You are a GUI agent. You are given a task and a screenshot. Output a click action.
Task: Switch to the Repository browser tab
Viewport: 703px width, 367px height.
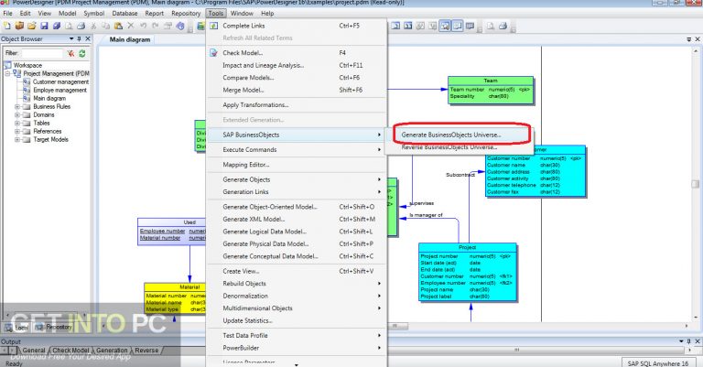point(55,327)
